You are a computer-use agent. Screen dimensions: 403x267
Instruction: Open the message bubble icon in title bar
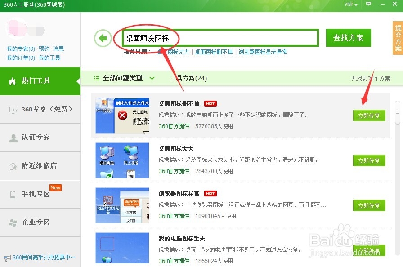click(x=369, y=4)
